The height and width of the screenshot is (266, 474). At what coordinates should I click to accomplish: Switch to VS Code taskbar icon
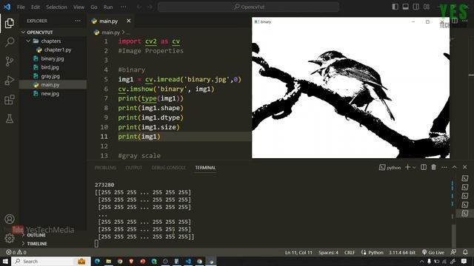pyautogui.click(x=188, y=261)
